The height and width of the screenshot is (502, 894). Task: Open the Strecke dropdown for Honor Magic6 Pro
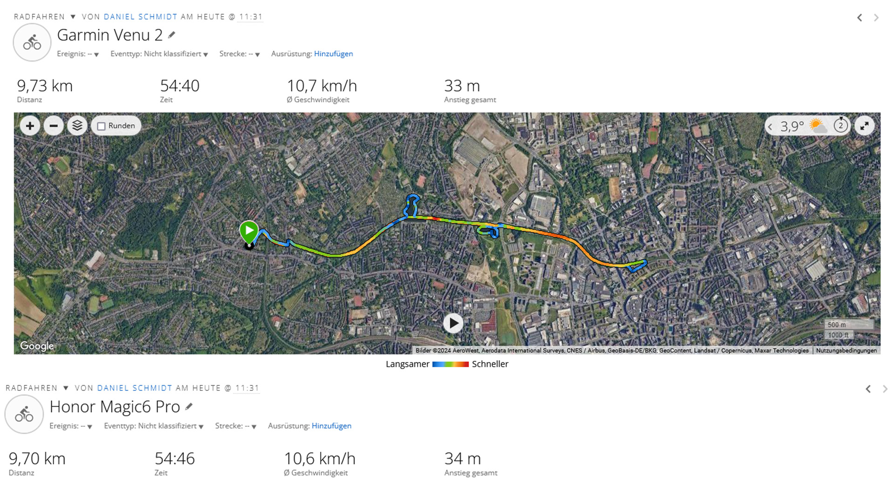click(x=254, y=426)
